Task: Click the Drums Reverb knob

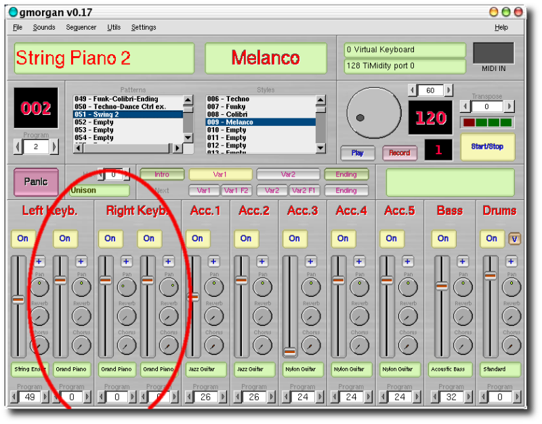Action: coord(512,316)
